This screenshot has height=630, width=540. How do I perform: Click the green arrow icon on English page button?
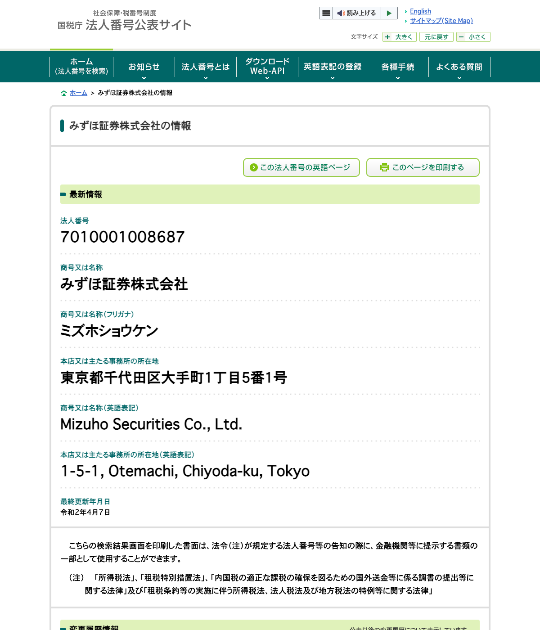point(254,167)
